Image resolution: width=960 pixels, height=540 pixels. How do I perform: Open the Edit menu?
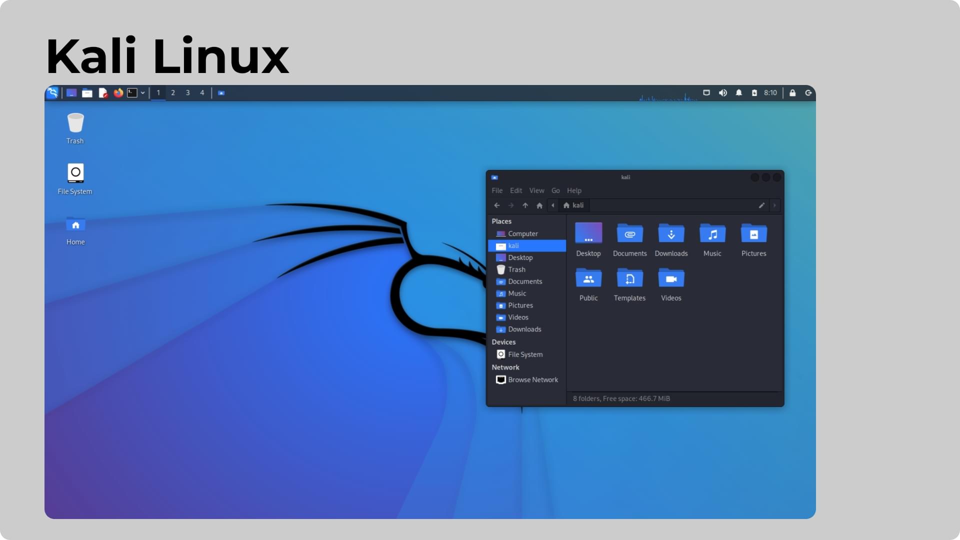[x=516, y=190]
